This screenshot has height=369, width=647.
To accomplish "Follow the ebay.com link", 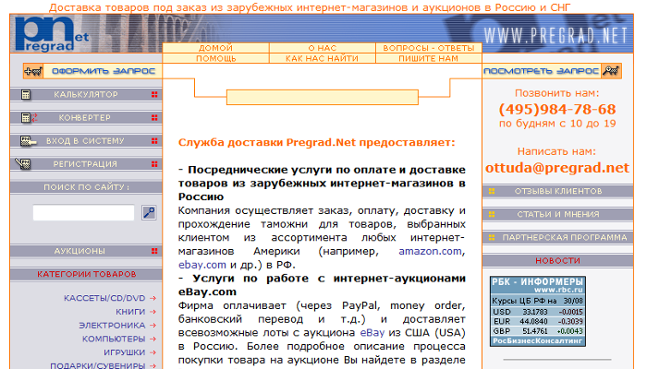I will point(202,265).
